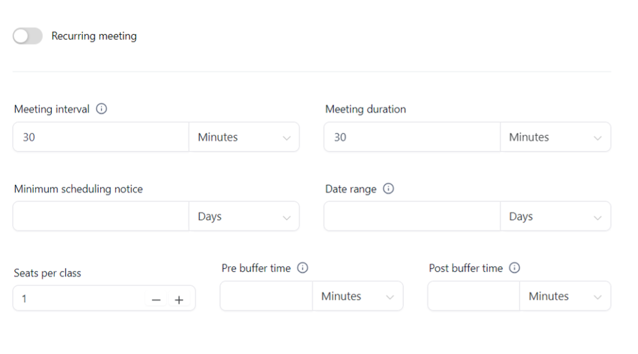638x354 pixels.
Task: Toggle the Recurring meeting switch
Action: (27, 36)
